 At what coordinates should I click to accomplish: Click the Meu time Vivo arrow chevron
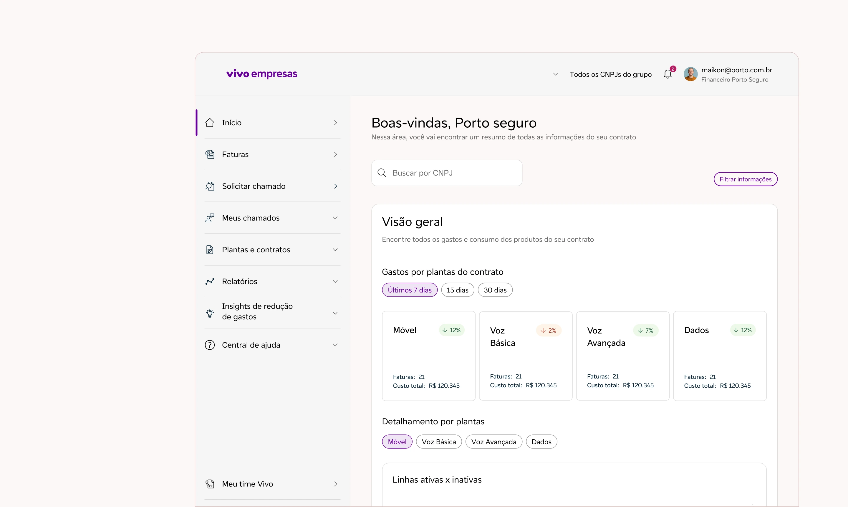pyautogui.click(x=336, y=484)
